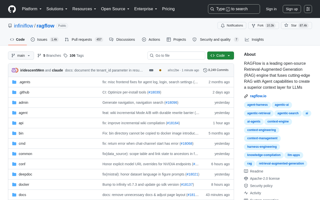The image size is (320, 200).
Task: Open the ragflow.io website link
Action: (258, 96)
